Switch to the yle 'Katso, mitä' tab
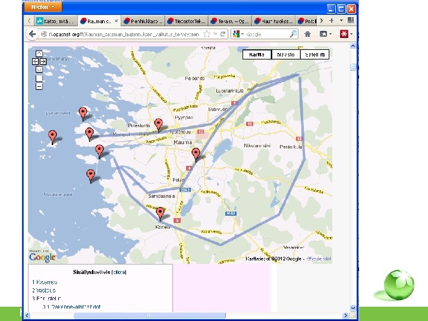 pos(55,21)
